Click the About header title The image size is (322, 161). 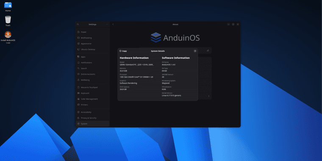coord(175,24)
